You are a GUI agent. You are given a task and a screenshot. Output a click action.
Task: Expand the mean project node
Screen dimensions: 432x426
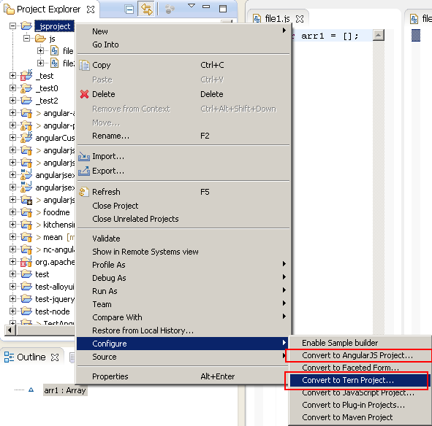coord(12,236)
